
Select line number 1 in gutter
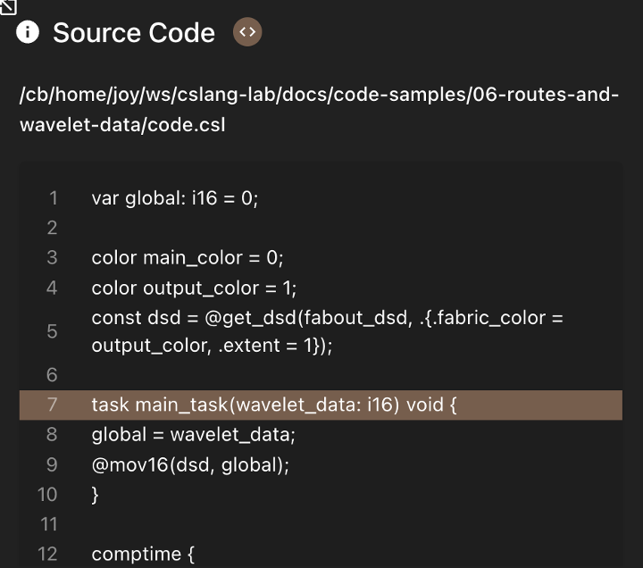pos(53,198)
